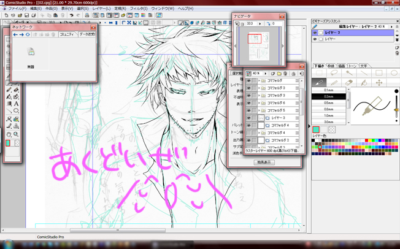Viewport: 400px width, 249px height.
Task: Choose the 3.0mm pen size
Action: tap(329, 122)
